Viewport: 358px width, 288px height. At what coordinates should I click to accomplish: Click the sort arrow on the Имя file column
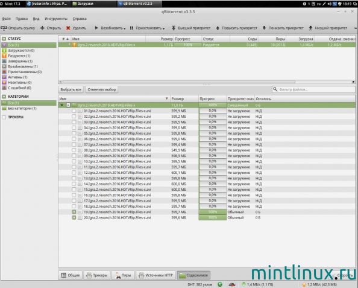(x=167, y=98)
